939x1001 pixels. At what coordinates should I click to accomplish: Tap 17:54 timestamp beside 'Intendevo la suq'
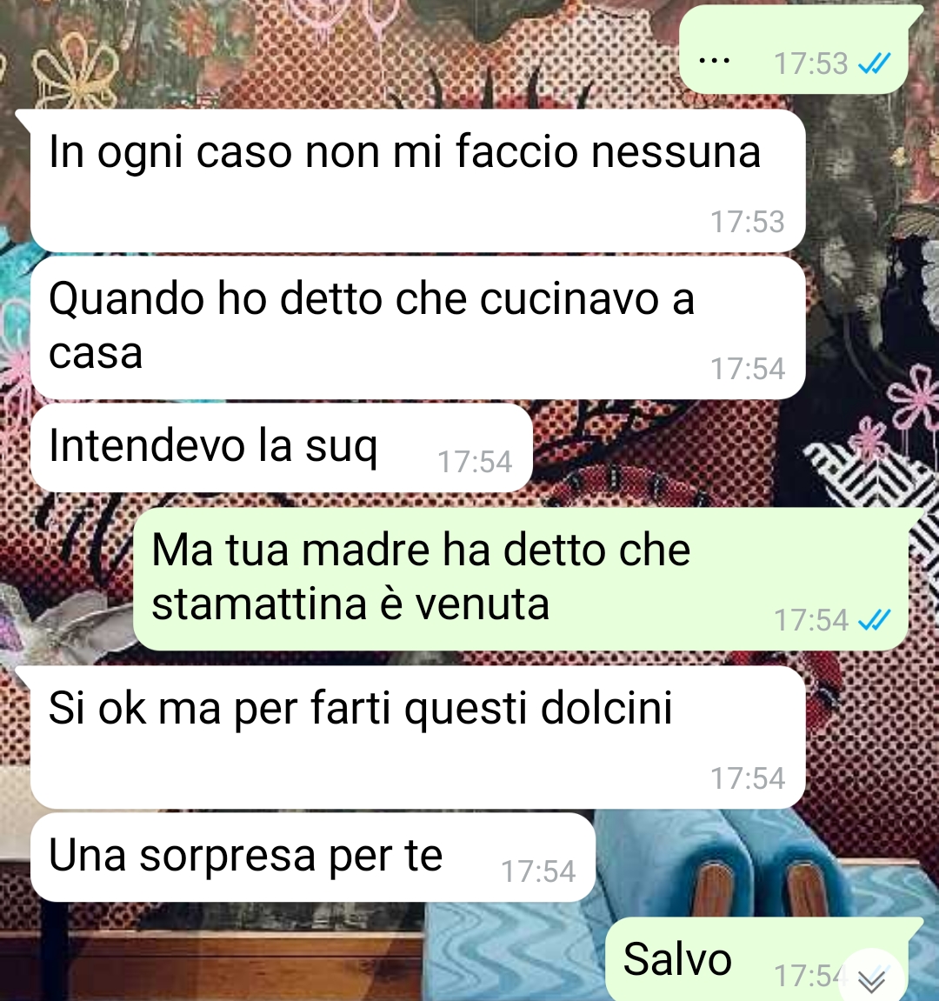point(475,462)
